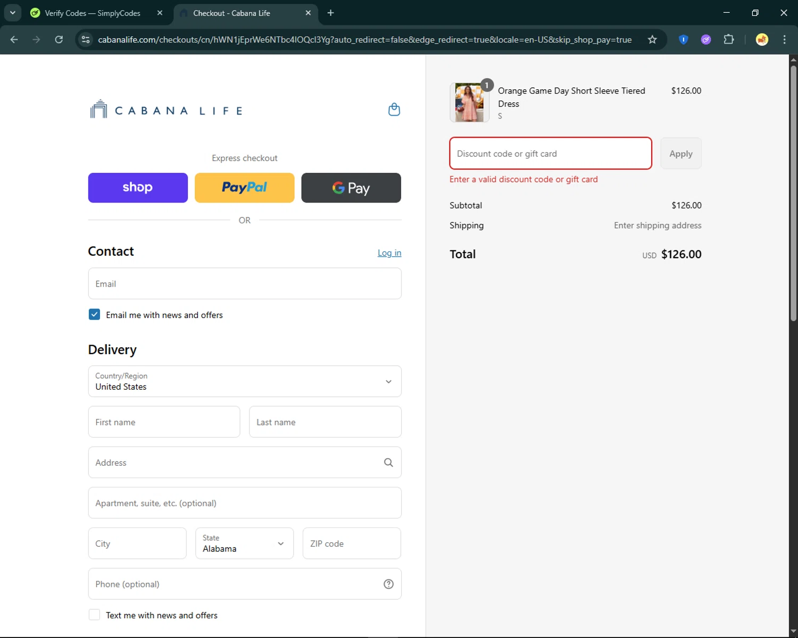The height and width of the screenshot is (638, 798).
Task: Focus the City field
Action: click(x=137, y=543)
